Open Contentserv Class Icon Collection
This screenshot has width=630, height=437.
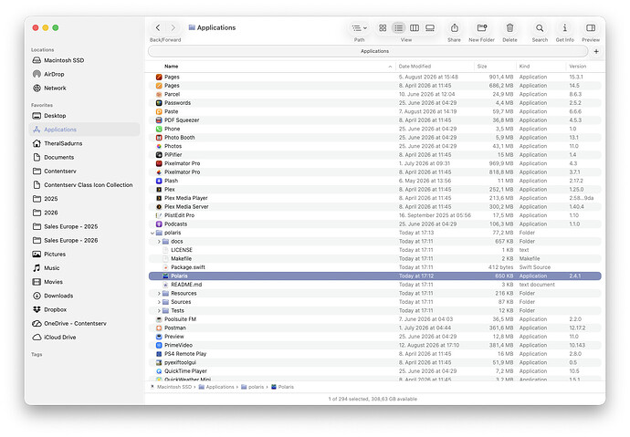point(84,185)
